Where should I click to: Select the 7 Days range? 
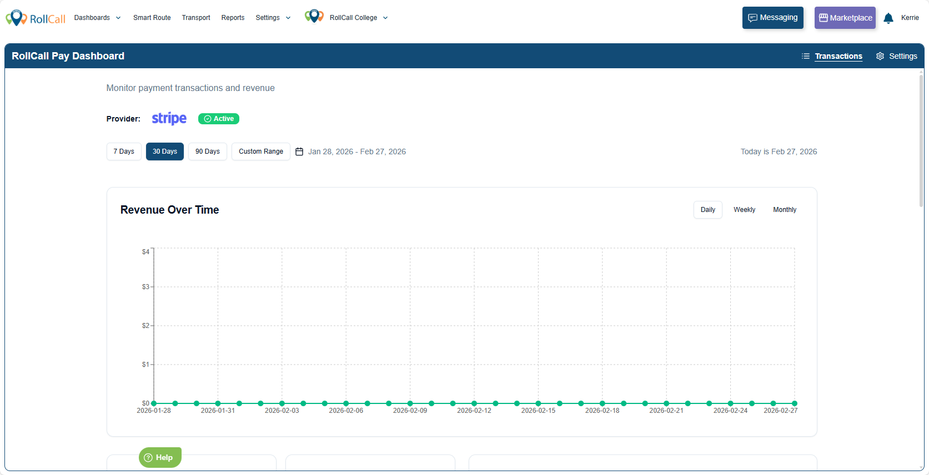124,151
